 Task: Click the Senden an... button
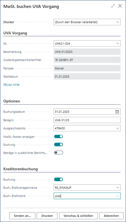coord(22,216)
